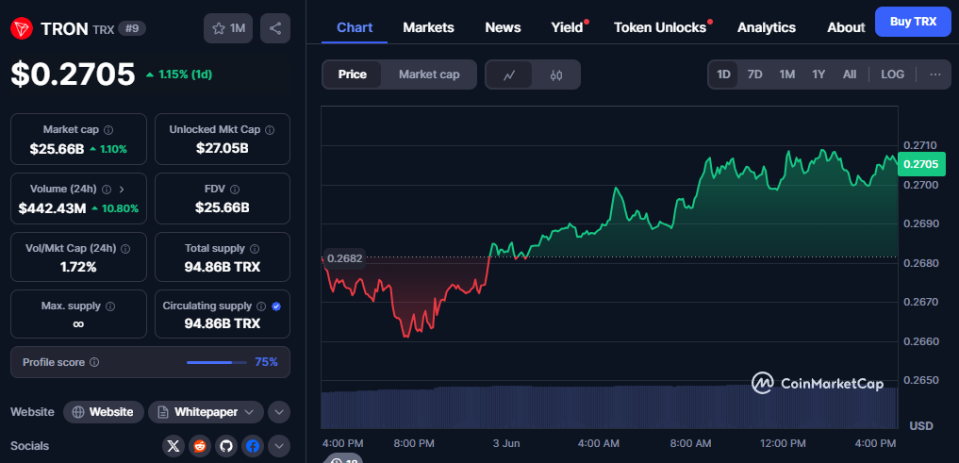Open the News tab
Image resolution: width=959 pixels, height=463 pixels.
pos(503,27)
